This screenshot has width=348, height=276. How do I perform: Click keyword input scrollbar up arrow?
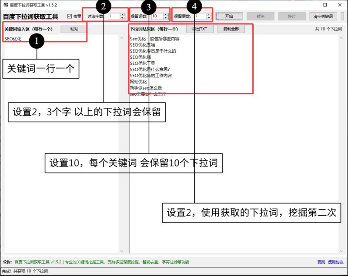(x=121, y=38)
